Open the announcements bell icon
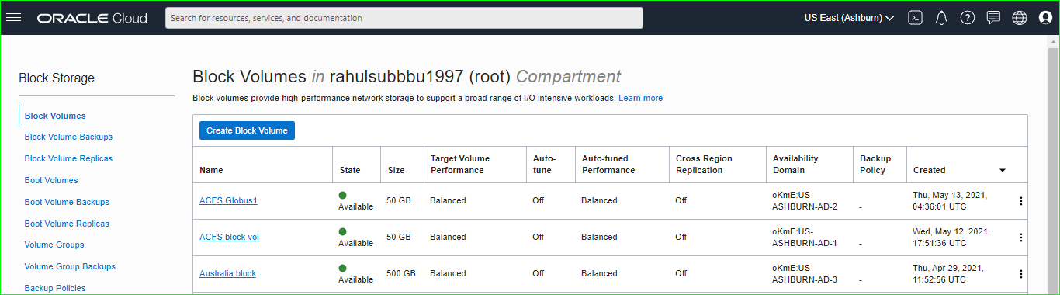1060x295 pixels. pos(941,18)
